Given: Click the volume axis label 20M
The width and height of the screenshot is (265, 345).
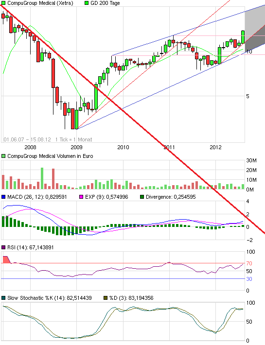Looking at the screenshot, I should 251,170.
